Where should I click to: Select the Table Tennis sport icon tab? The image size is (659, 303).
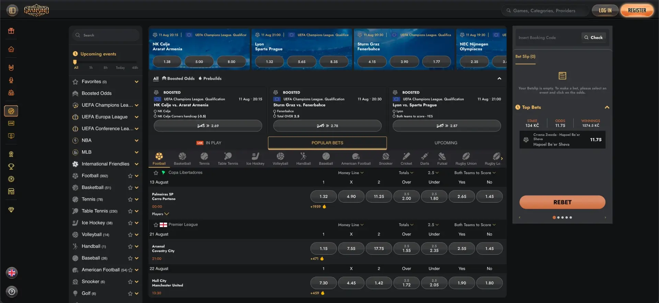click(x=228, y=159)
